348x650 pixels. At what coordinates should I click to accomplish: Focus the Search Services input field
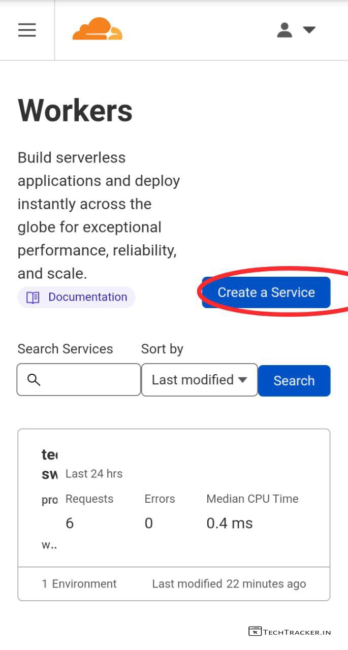tap(86, 379)
